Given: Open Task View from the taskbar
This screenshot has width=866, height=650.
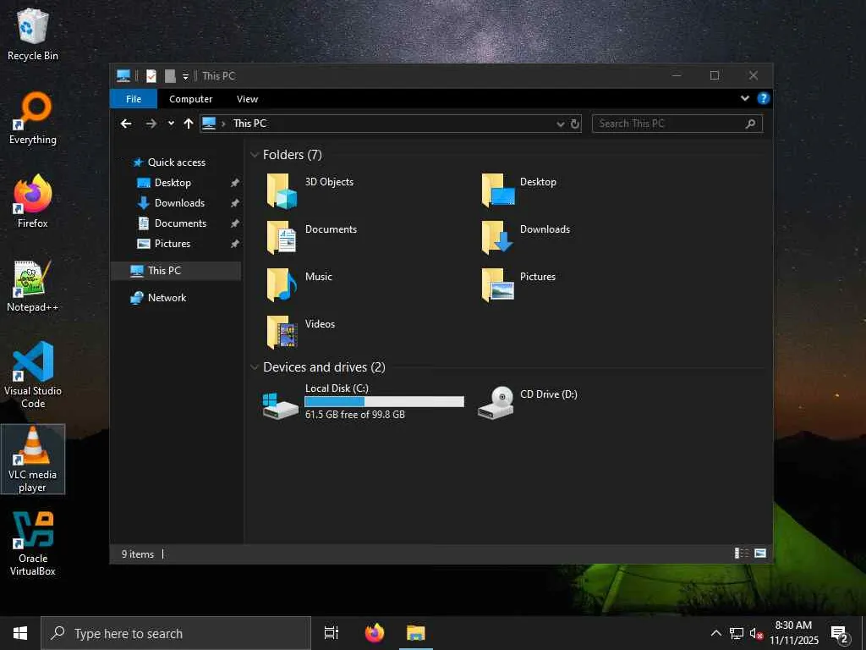Looking at the screenshot, I should tap(332, 633).
